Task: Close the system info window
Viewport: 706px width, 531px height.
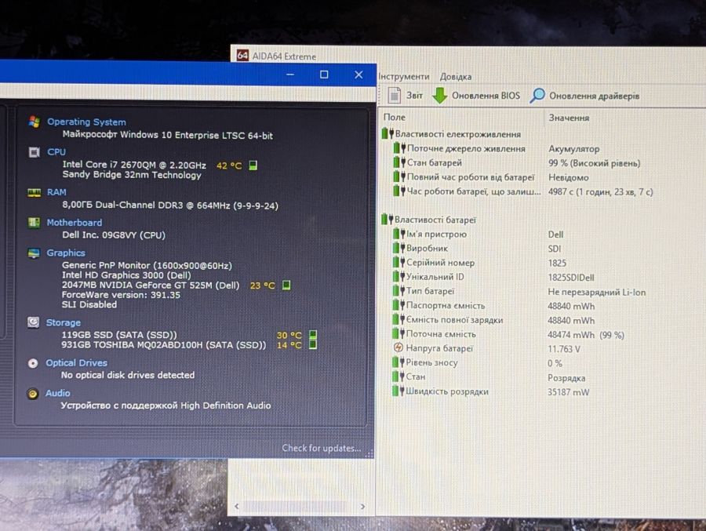Action: [x=358, y=75]
